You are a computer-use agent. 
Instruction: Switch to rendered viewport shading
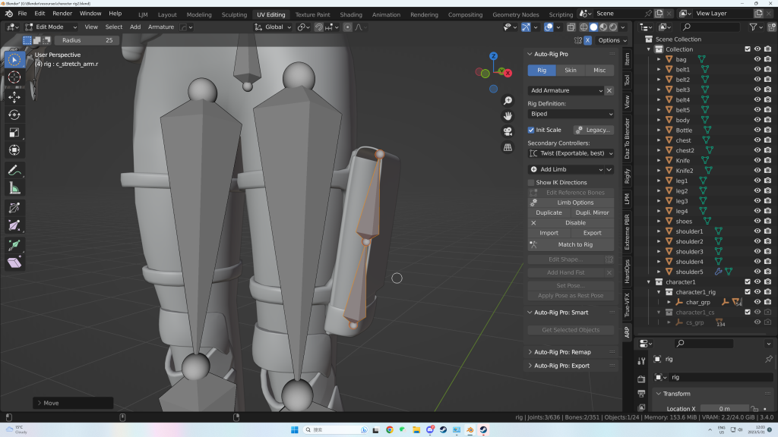click(x=613, y=27)
